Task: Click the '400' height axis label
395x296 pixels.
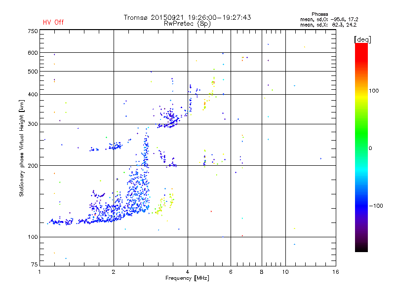Action: pyautogui.click(x=33, y=94)
